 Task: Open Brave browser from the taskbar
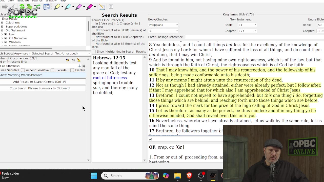[x=189, y=176]
